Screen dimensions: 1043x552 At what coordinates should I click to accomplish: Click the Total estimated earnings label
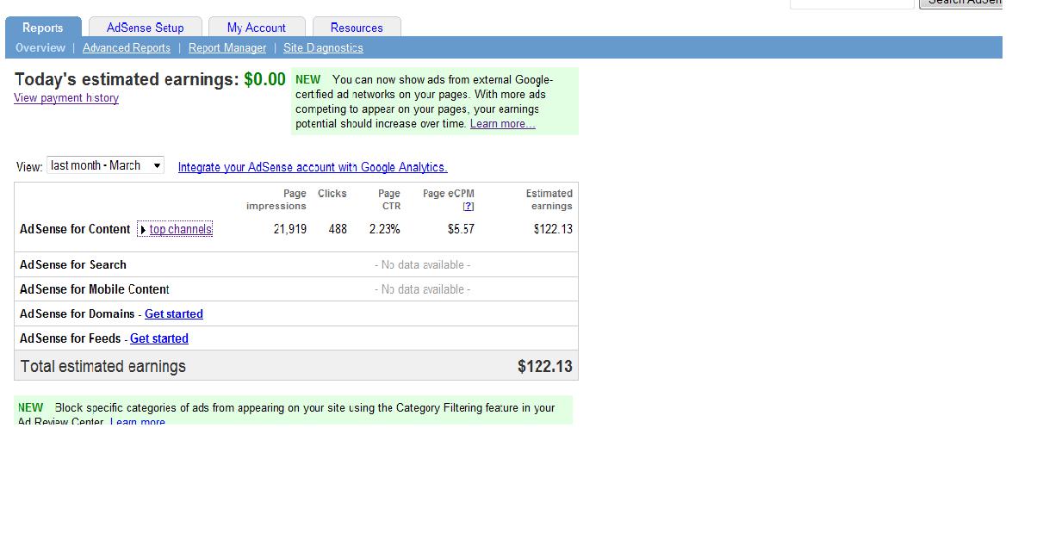pos(103,367)
